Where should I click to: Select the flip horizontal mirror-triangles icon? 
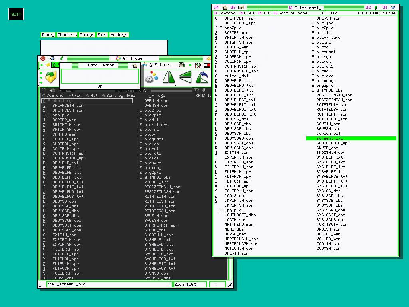169,77
